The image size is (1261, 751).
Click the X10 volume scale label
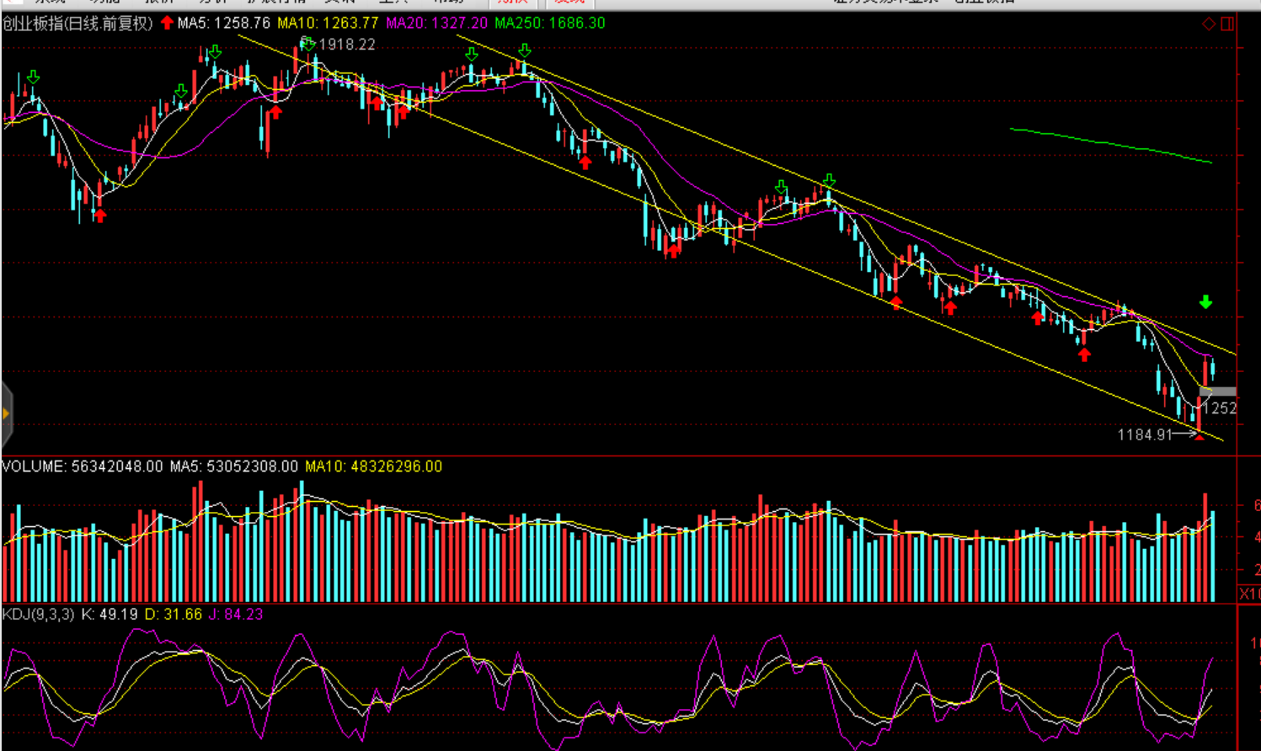1249,594
